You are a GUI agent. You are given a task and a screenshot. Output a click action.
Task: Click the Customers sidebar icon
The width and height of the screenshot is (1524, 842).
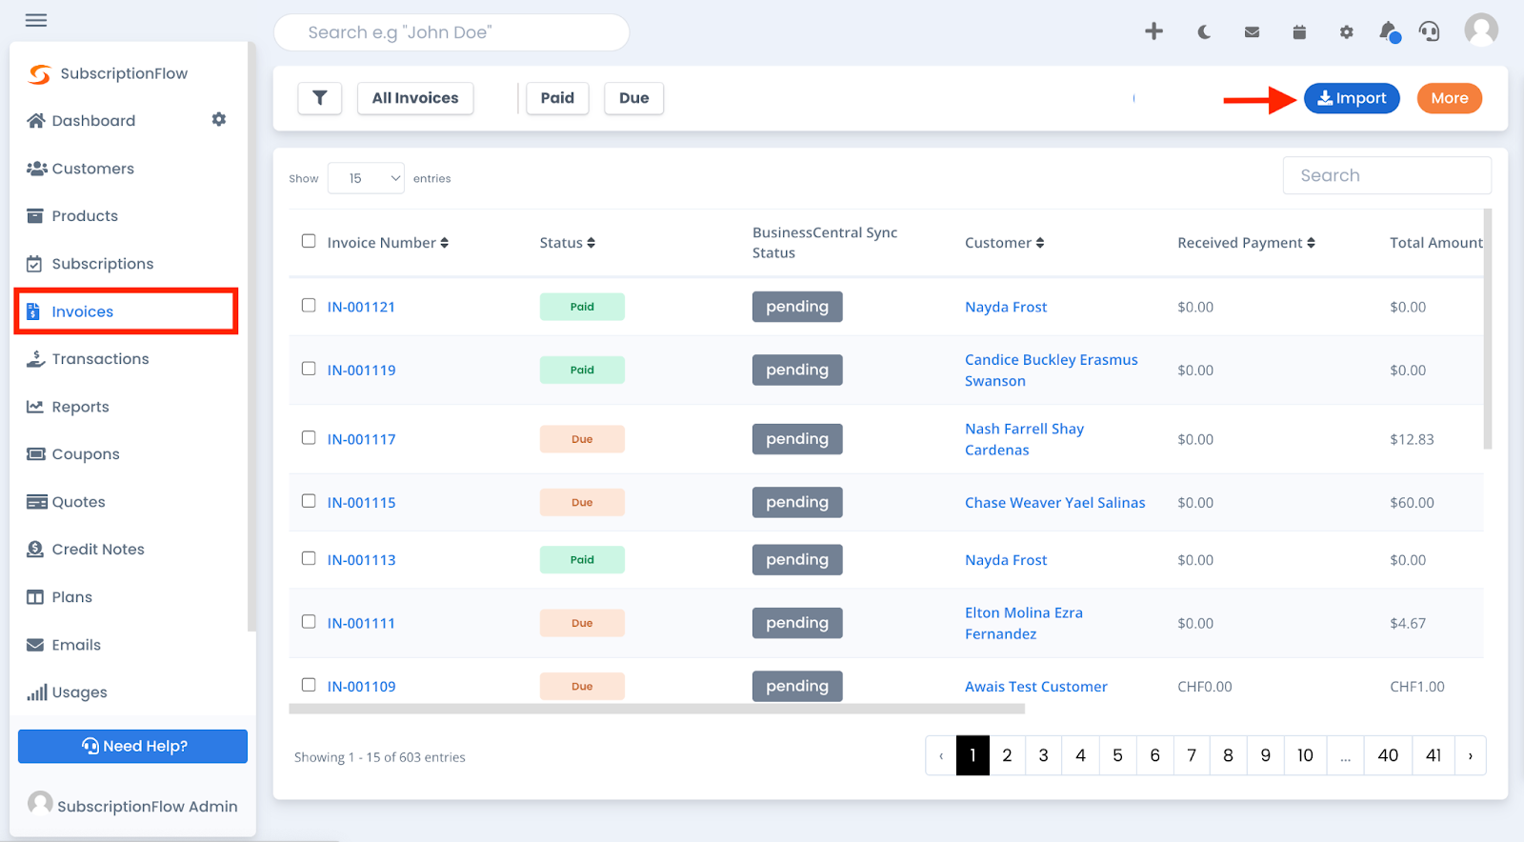click(x=36, y=169)
